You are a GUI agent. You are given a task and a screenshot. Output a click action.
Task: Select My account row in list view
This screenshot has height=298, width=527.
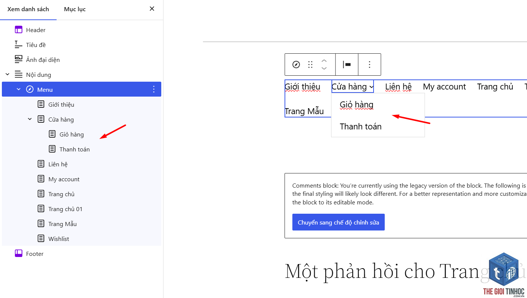click(x=82, y=179)
